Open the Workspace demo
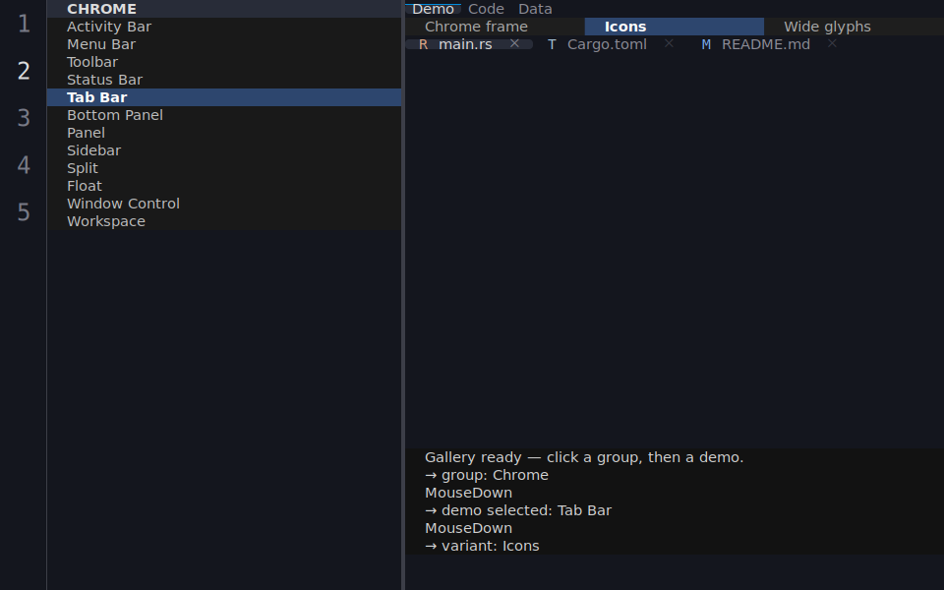Image resolution: width=944 pixels, height=590 pixels. pos(224,221)
